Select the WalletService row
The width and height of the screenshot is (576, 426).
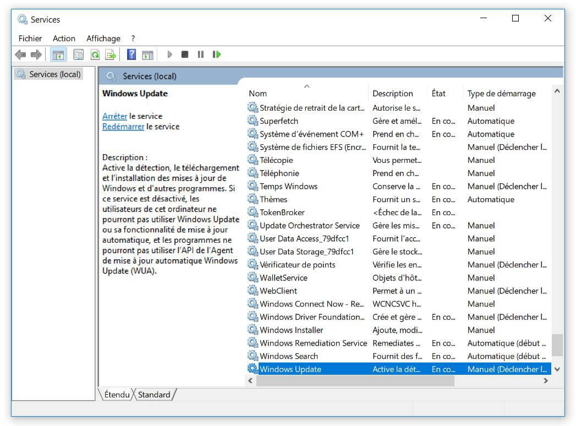(398, 277)
